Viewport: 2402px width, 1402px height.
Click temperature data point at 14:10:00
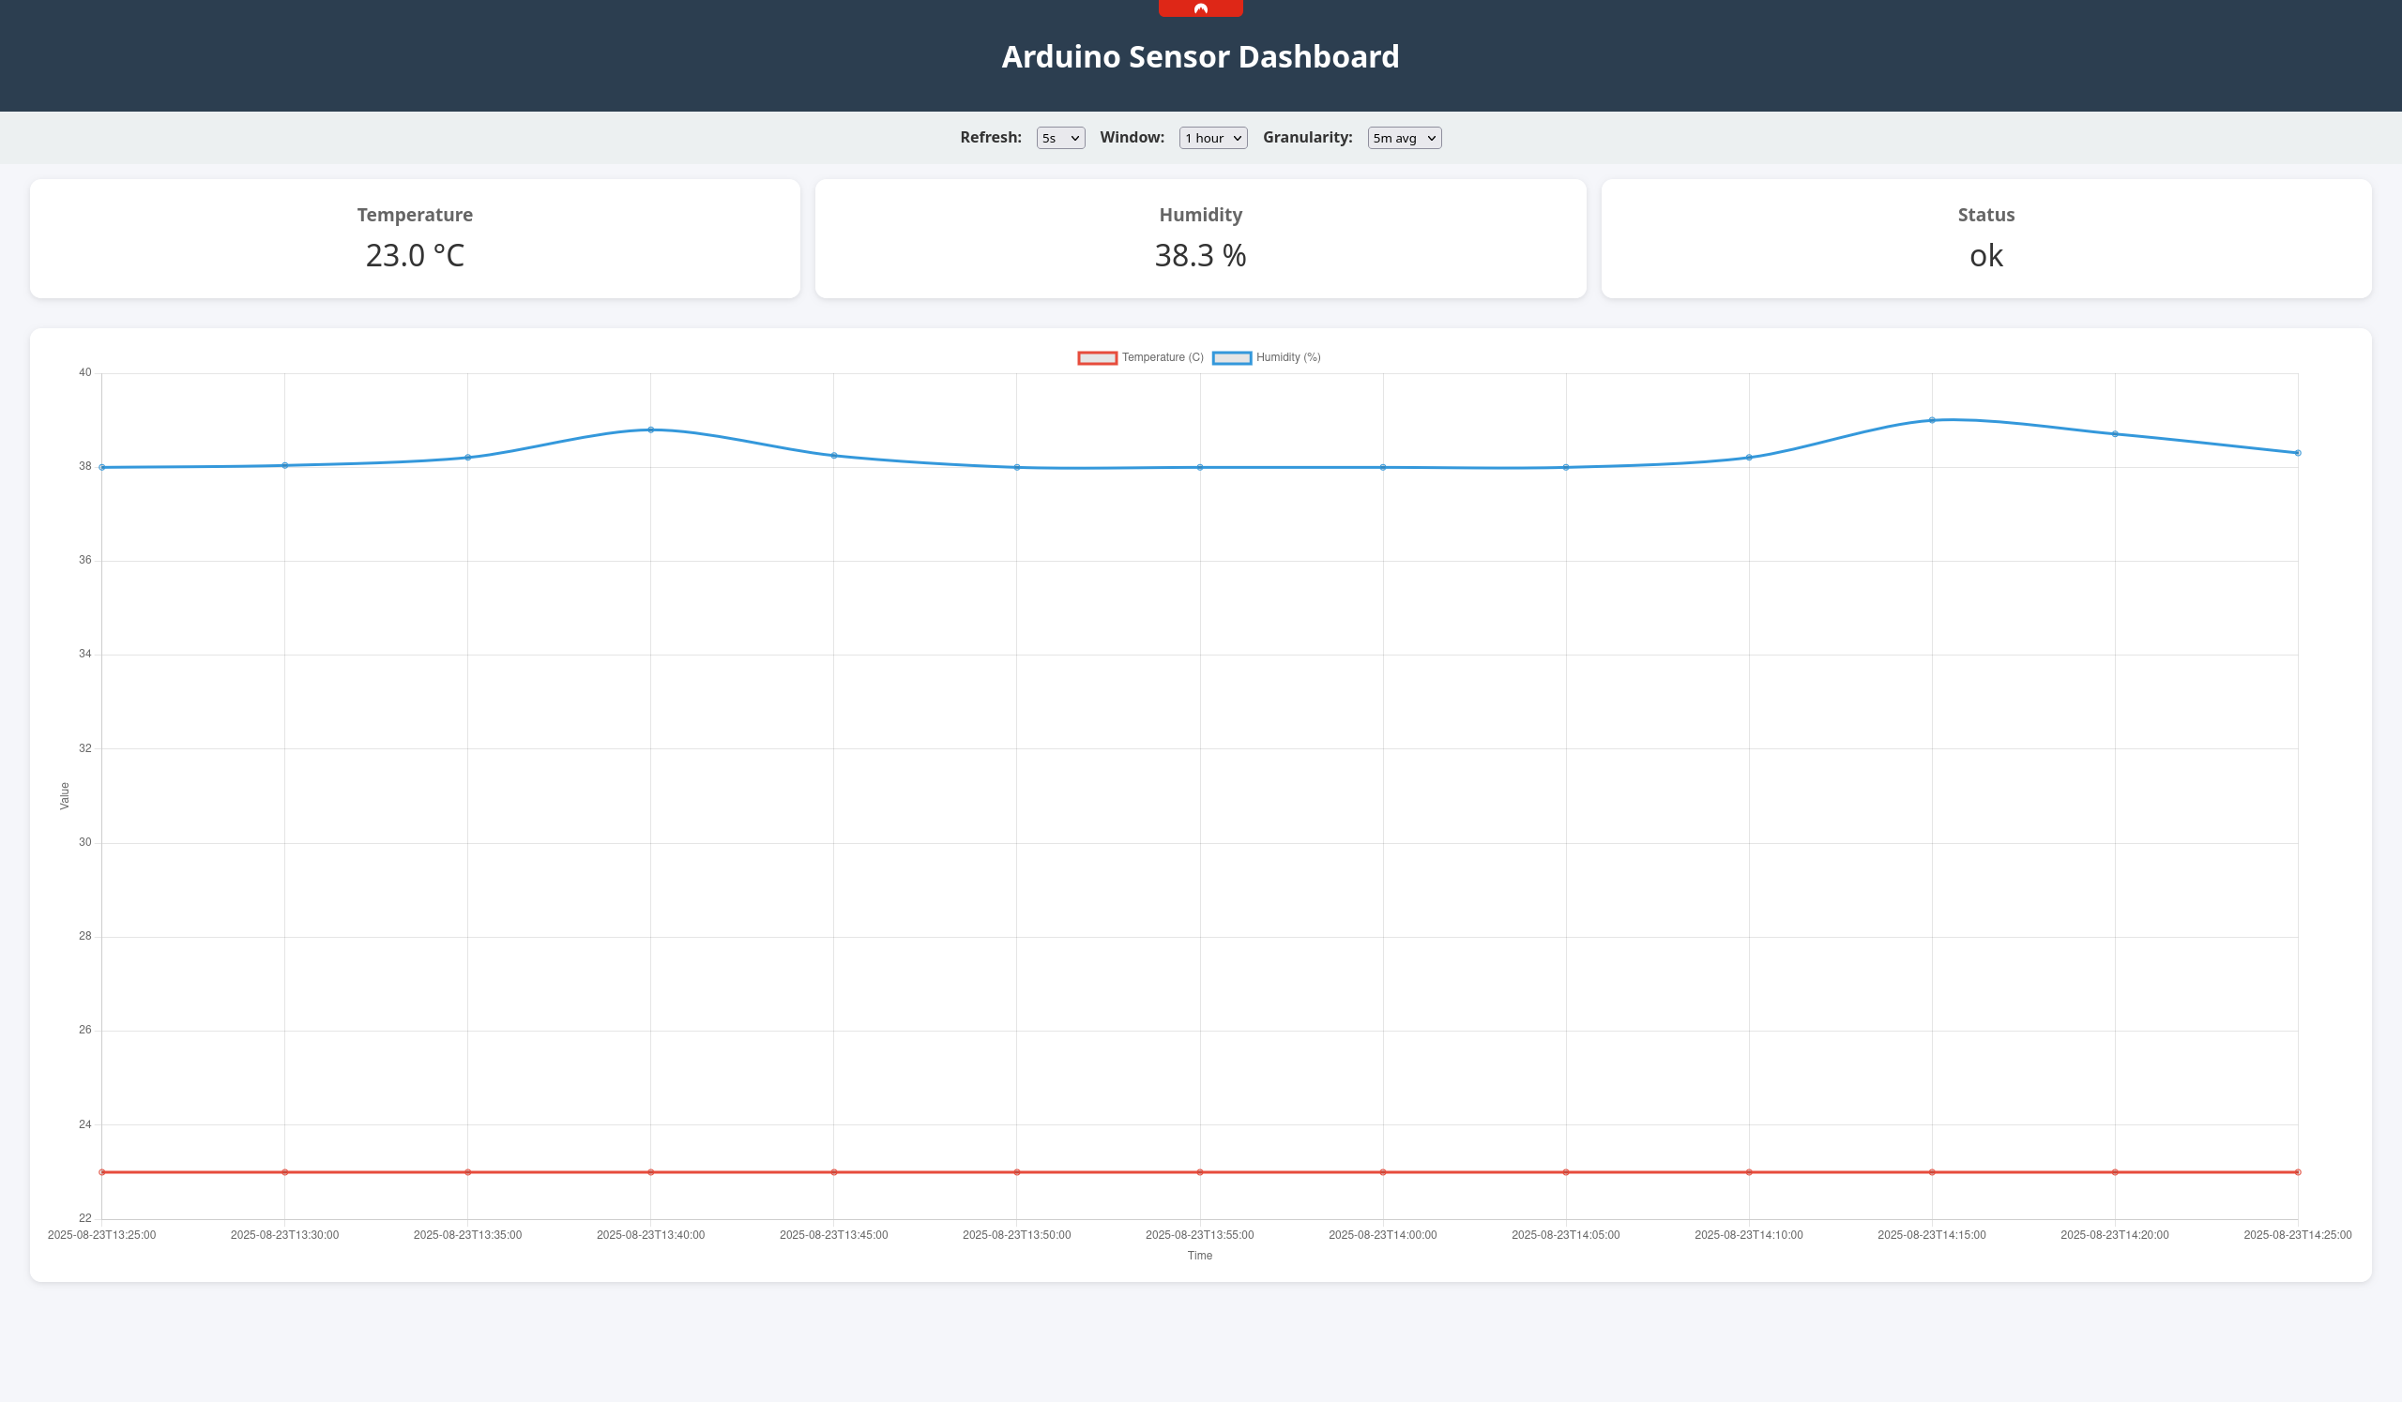(x=1749, y=1172)
